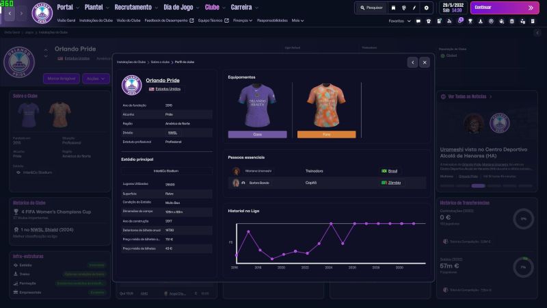Expand the Recrutamento menu chevron

click(157, 8)
